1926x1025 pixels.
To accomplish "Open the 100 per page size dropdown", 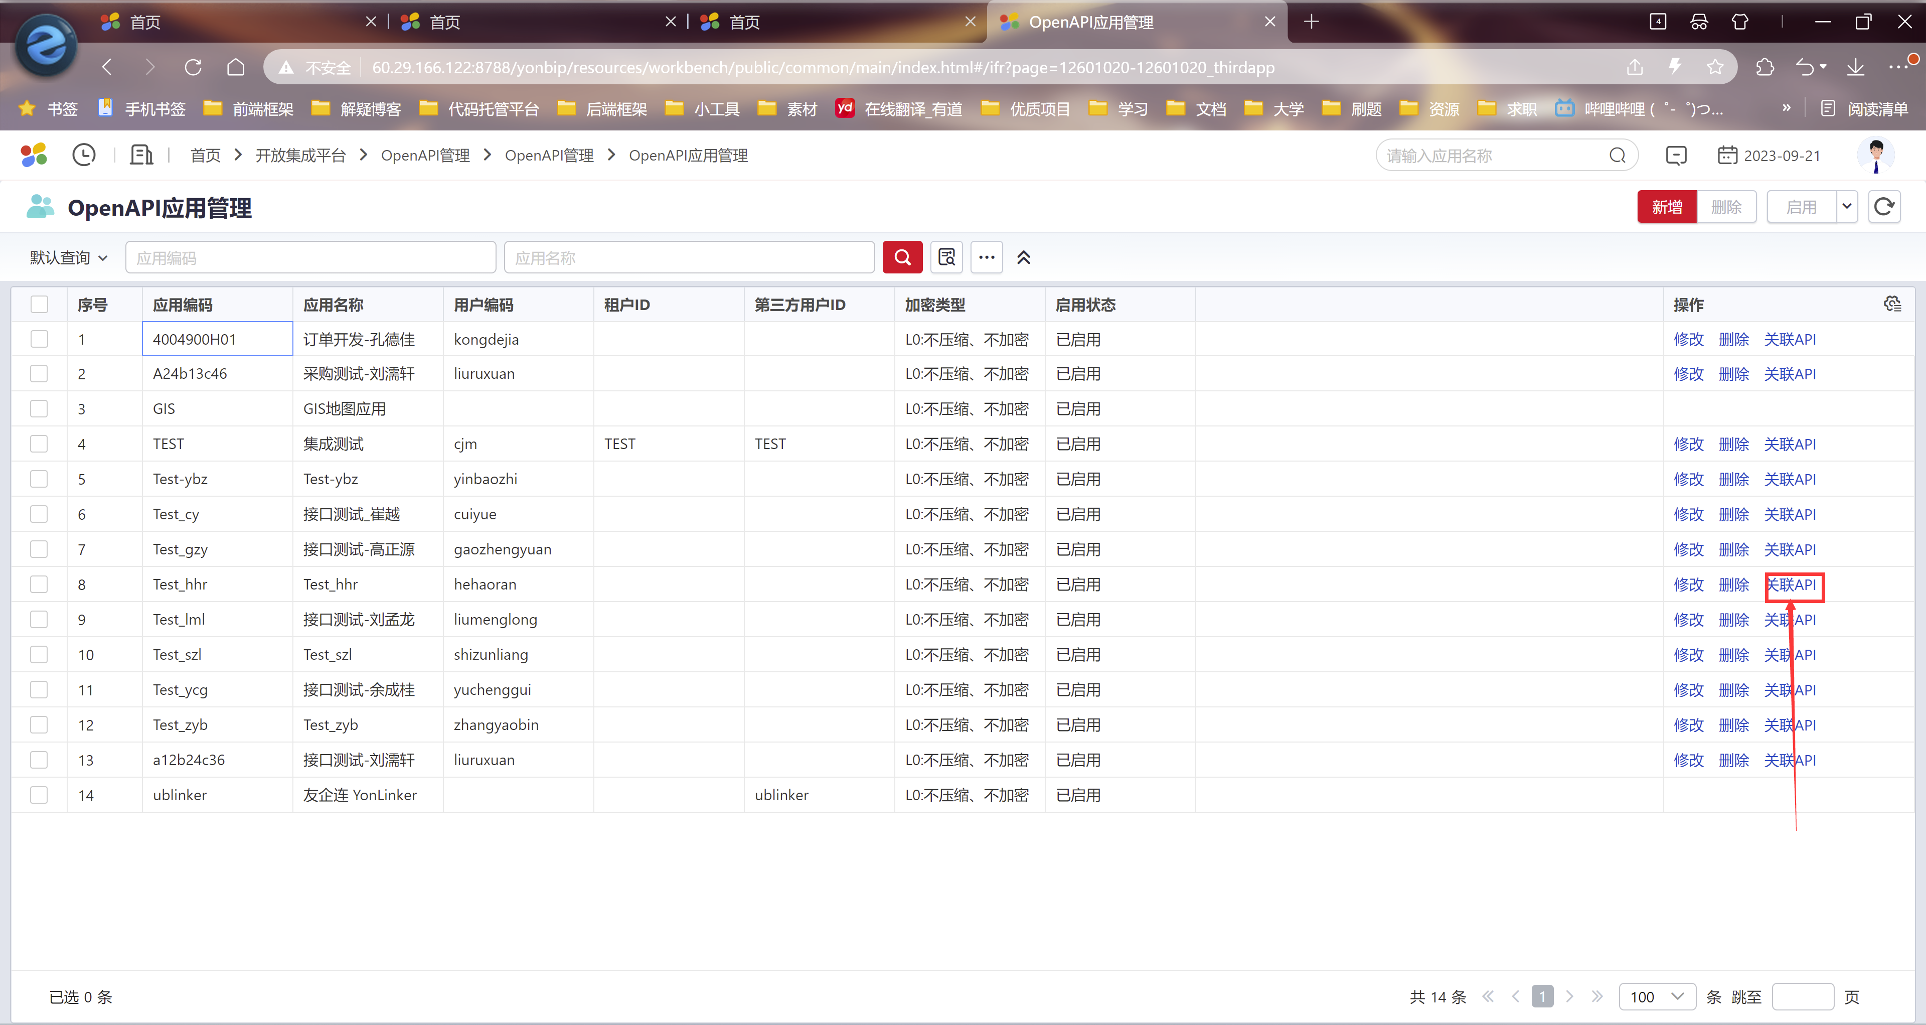I will click(x=1656, y=996).
